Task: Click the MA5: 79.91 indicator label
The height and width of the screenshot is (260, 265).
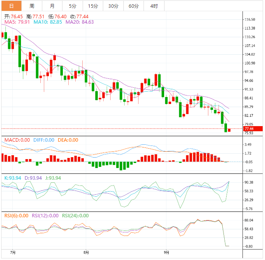Action: tap(17, 22)
